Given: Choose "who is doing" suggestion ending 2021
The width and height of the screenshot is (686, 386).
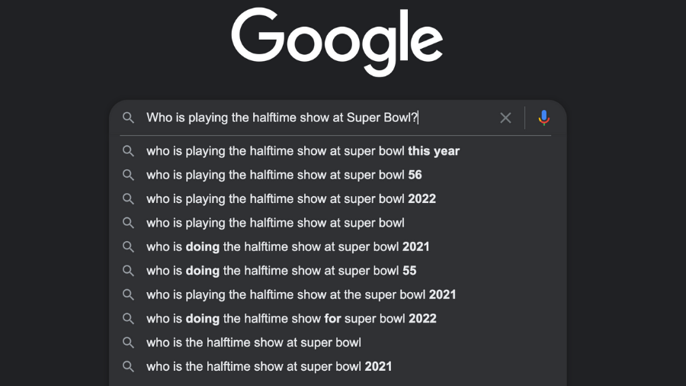Looking at the screenshot, I should coord(287,247).
